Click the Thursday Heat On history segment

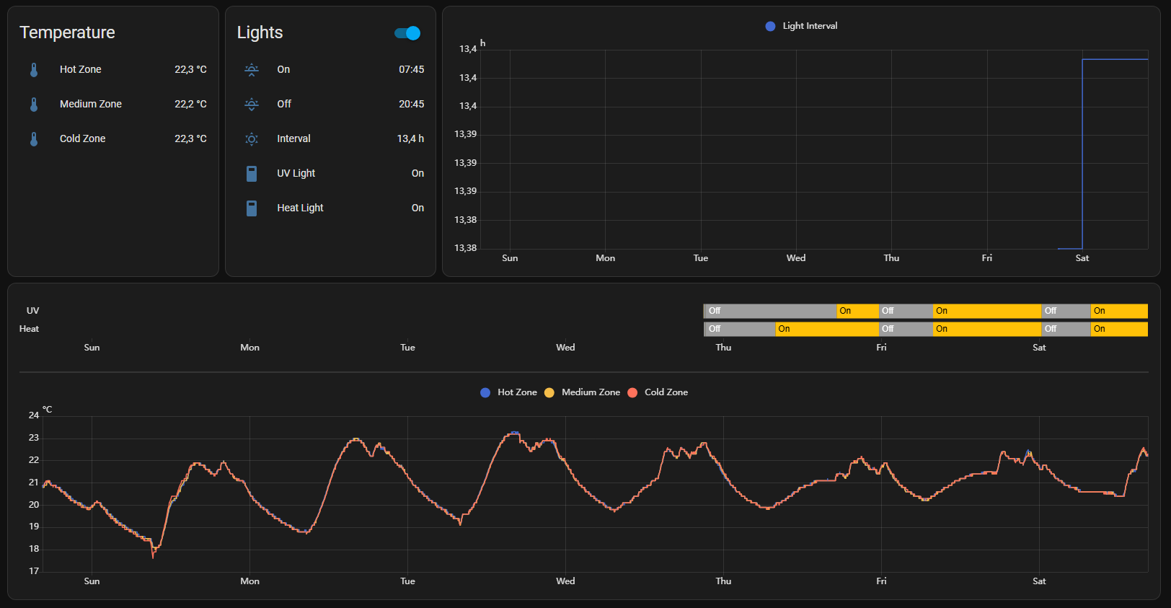(827, 329)
